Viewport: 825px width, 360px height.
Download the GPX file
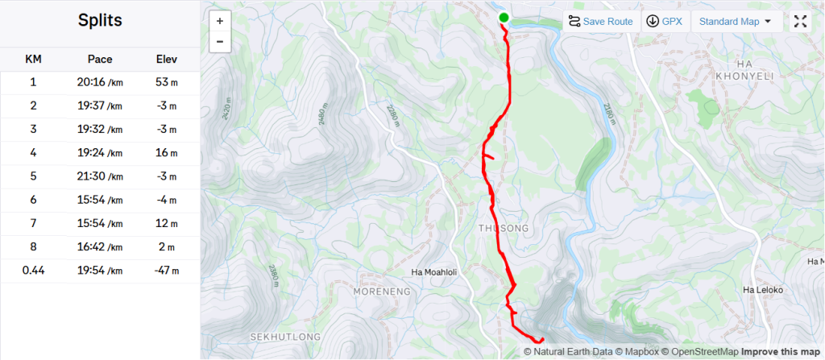coord(665,22)
